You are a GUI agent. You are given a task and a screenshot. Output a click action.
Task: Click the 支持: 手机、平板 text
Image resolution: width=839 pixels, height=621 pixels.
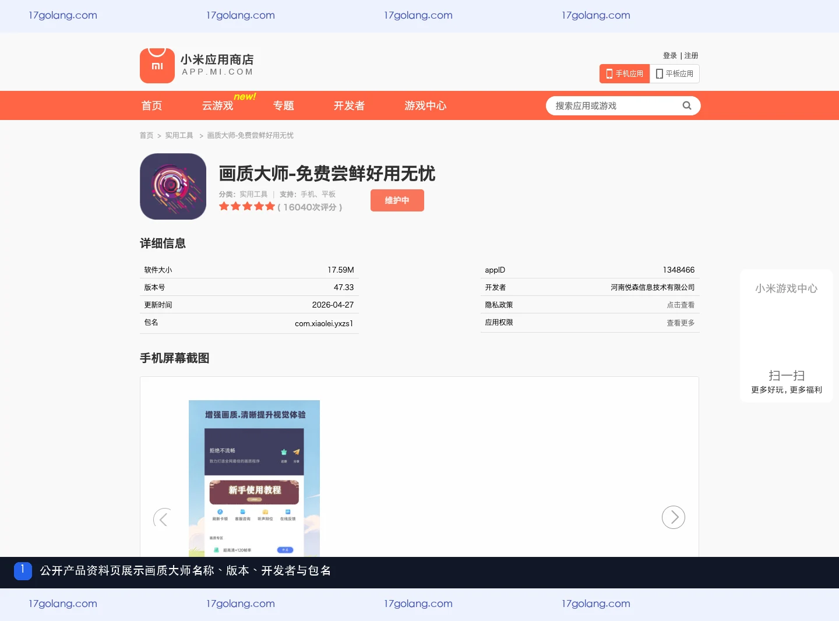[x=308, y=194]
